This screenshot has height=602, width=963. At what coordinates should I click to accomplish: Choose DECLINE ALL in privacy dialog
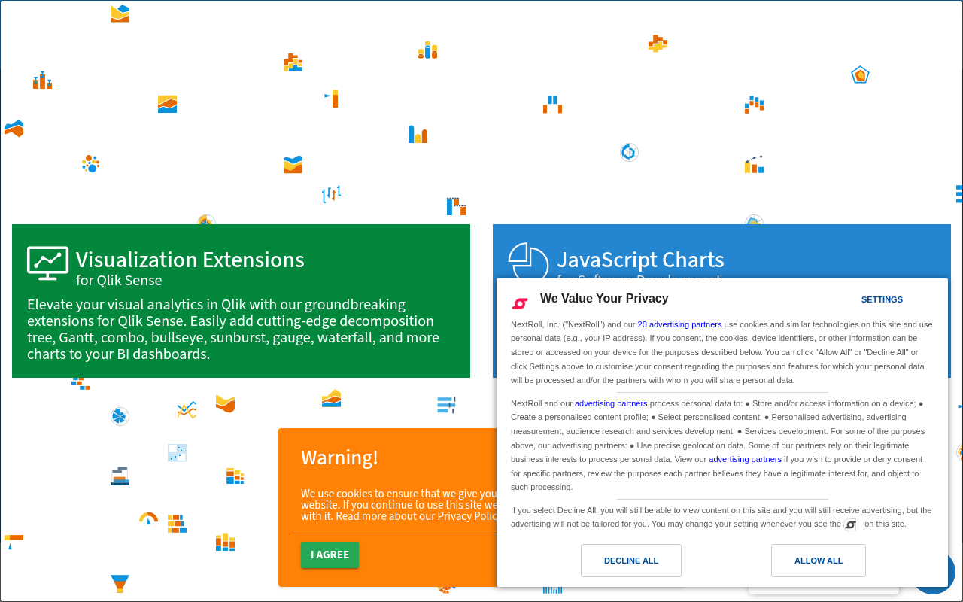coord(631,561)
